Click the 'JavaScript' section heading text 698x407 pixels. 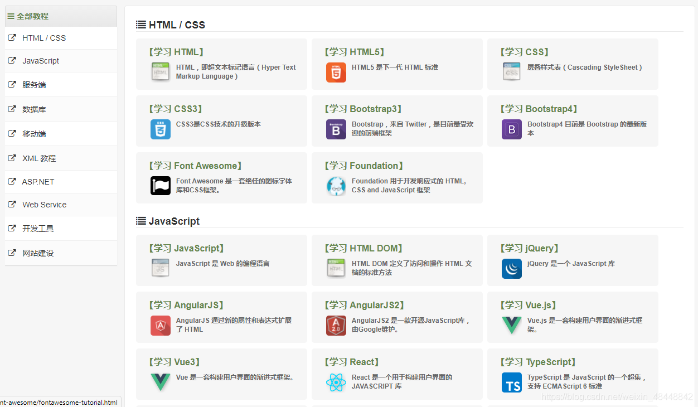coord(174,221)
